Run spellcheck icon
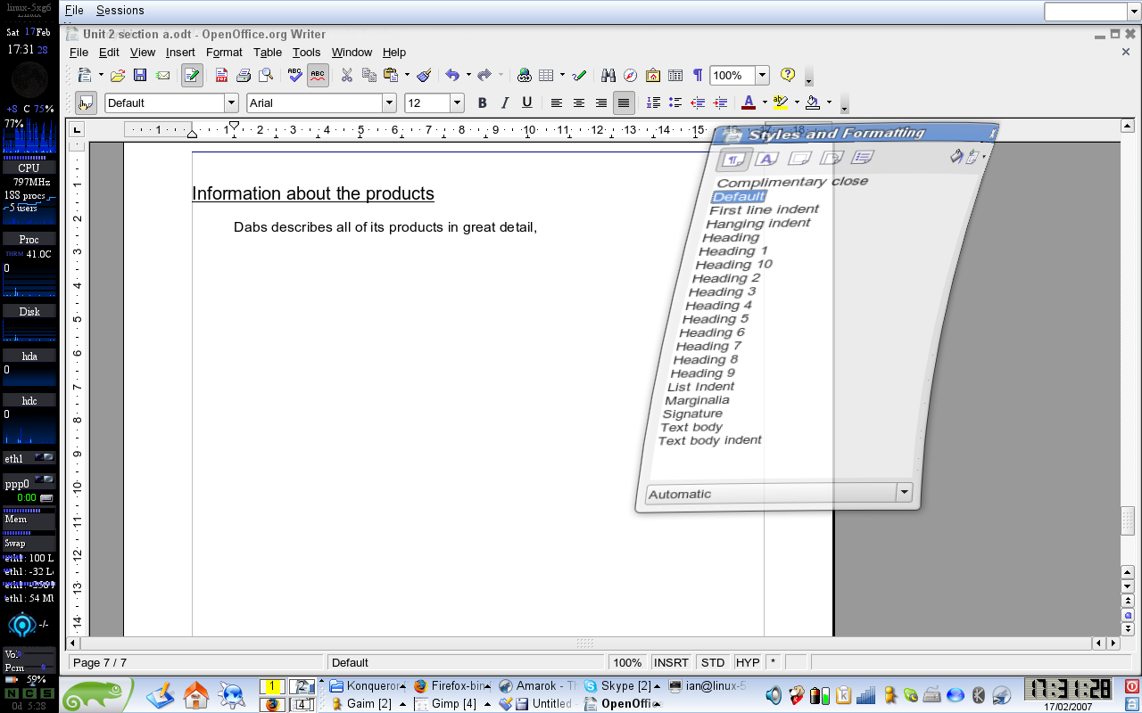This screenshot has width=1142, height=713. (295, 76)
